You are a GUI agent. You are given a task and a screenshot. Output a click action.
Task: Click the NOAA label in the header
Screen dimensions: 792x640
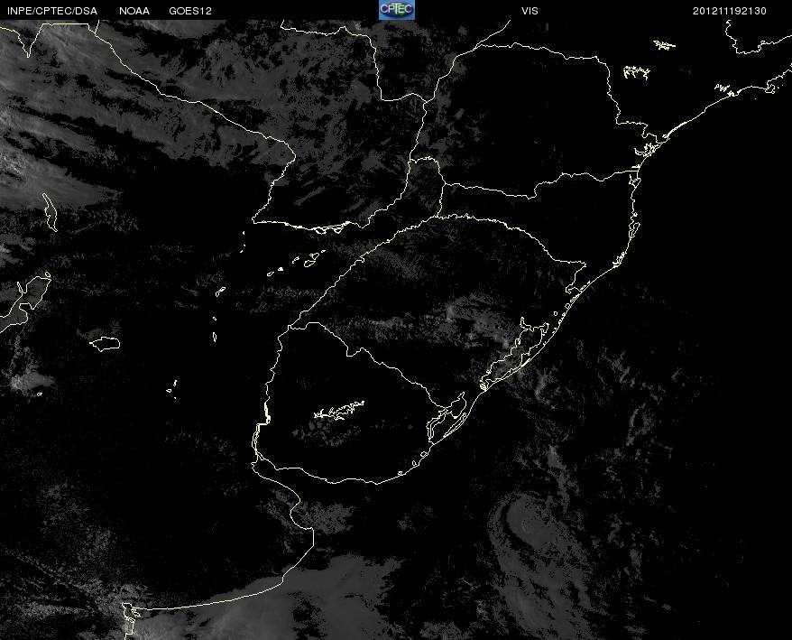[x=134, y=11]
